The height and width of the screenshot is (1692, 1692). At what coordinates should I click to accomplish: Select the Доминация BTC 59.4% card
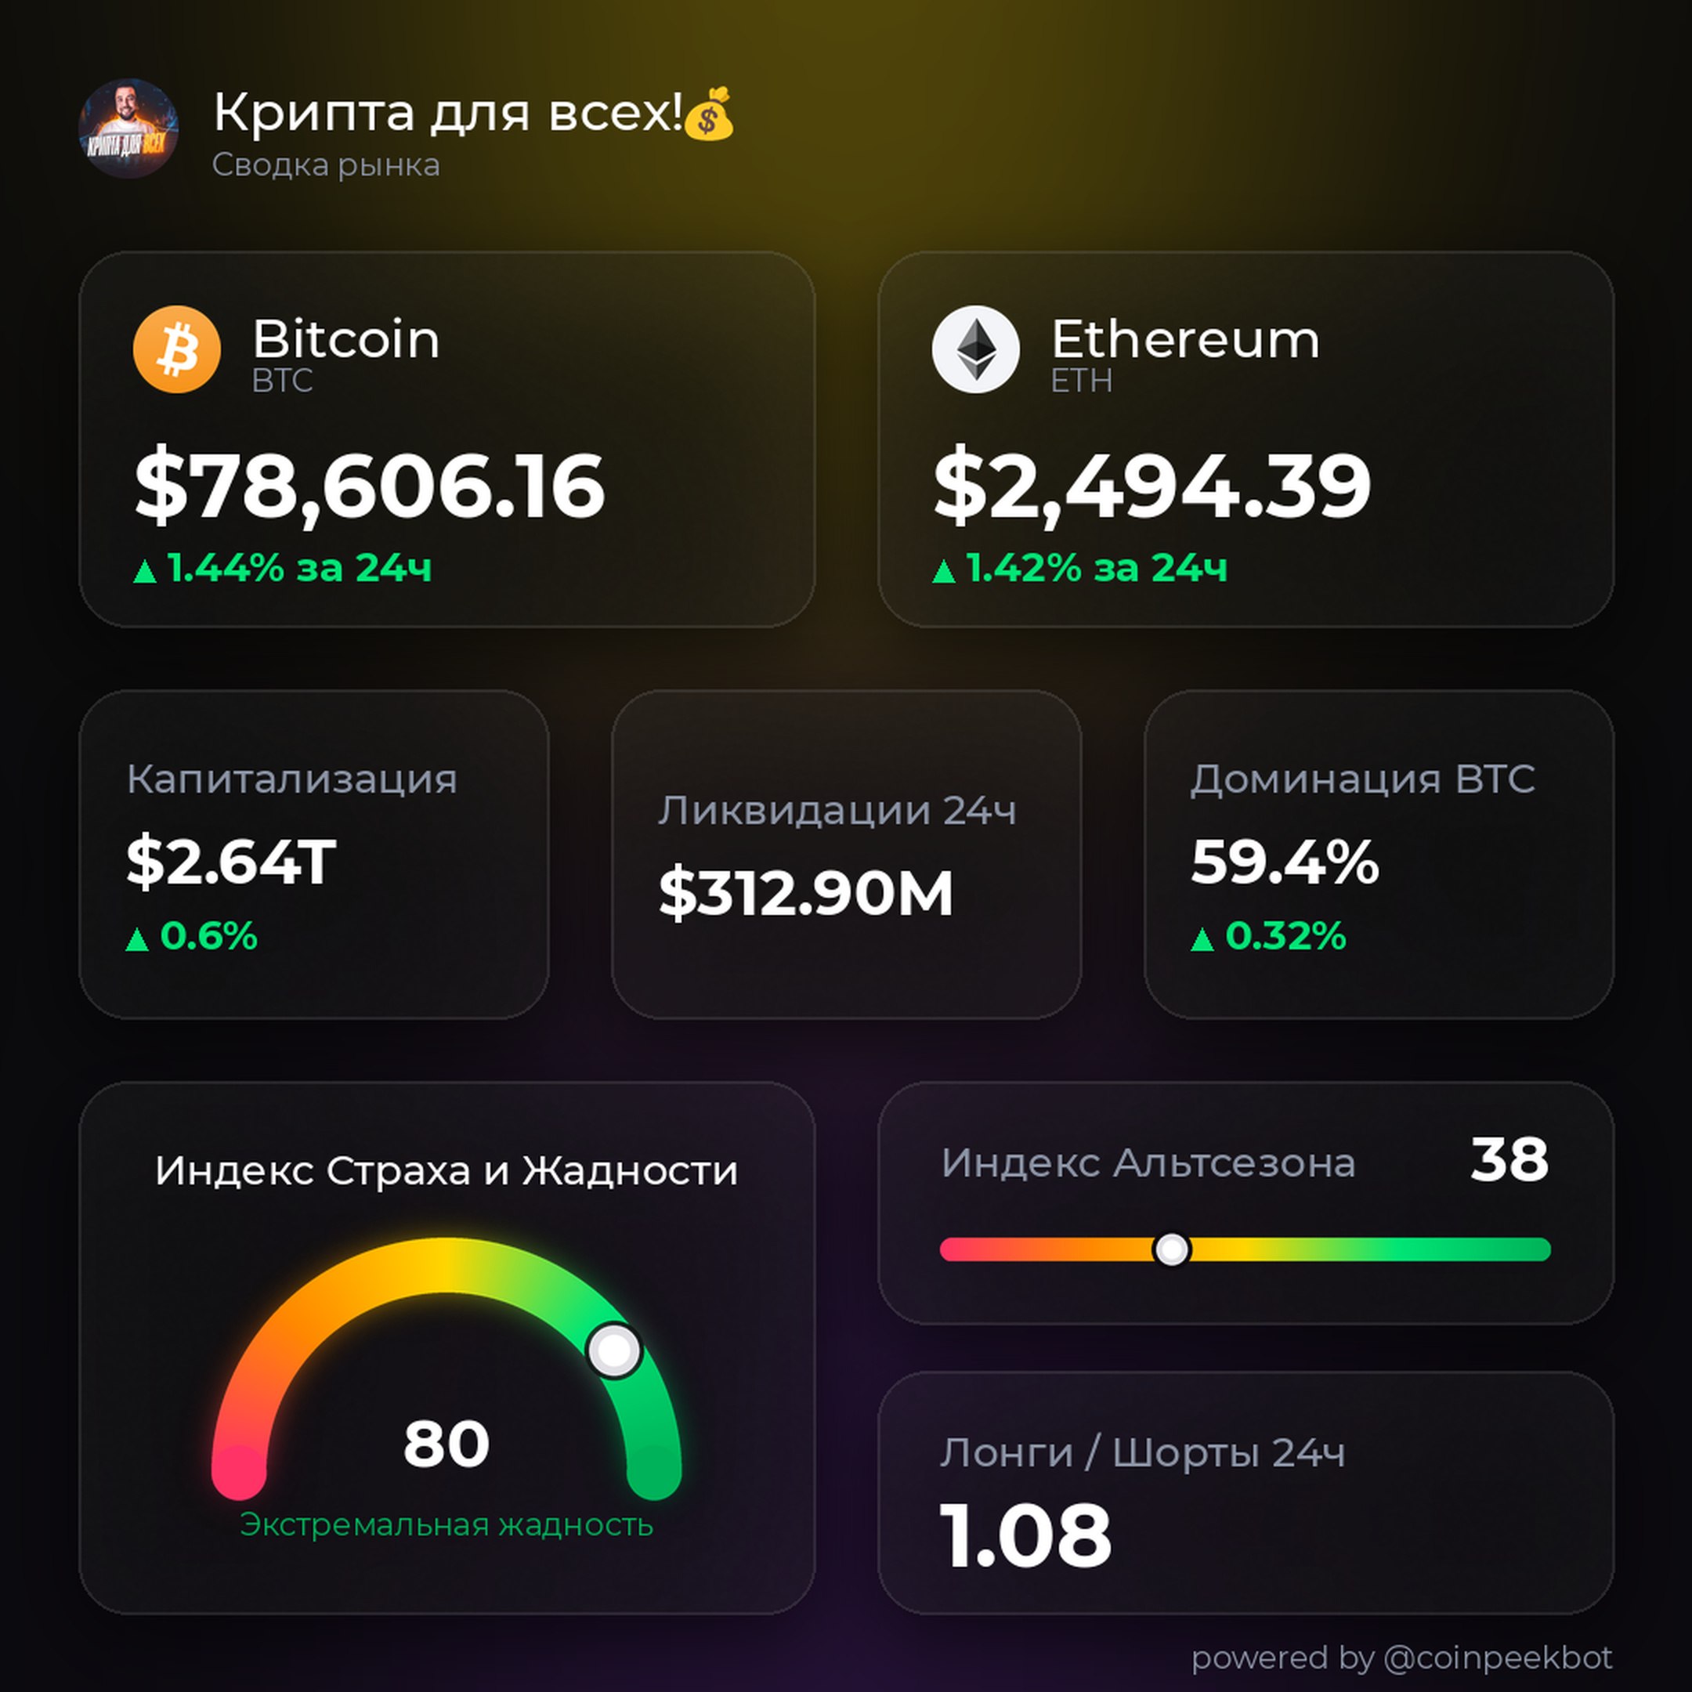(x=1379, y=855)
